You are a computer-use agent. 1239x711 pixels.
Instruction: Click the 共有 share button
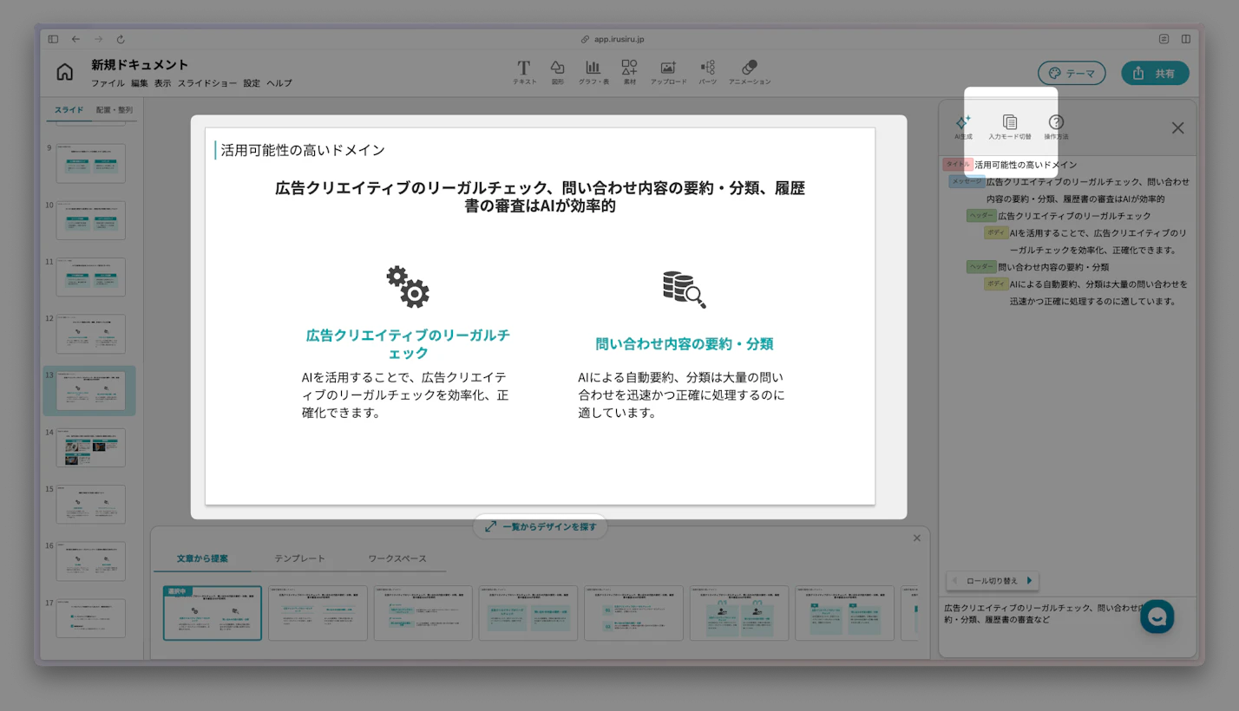(x=1155, y=74)
